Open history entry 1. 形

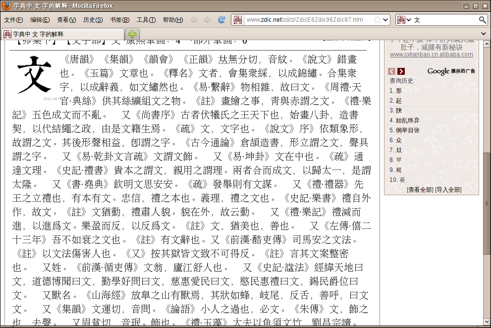point(395,91)
